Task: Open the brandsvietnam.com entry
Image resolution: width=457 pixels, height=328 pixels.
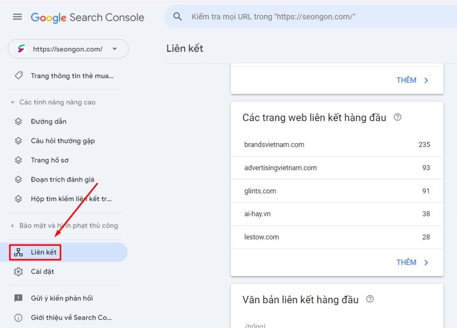Action: [x=274, y=144]
